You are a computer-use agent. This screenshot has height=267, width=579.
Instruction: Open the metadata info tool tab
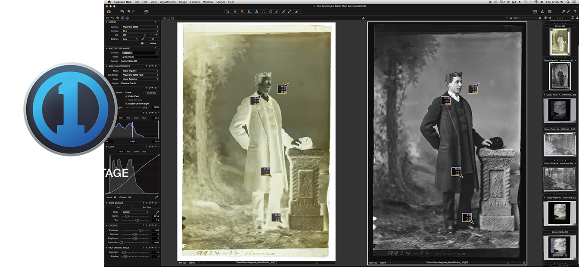point(128,18)
